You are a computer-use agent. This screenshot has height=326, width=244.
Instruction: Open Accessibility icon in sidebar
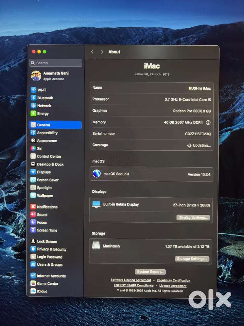tap(33, 133)
